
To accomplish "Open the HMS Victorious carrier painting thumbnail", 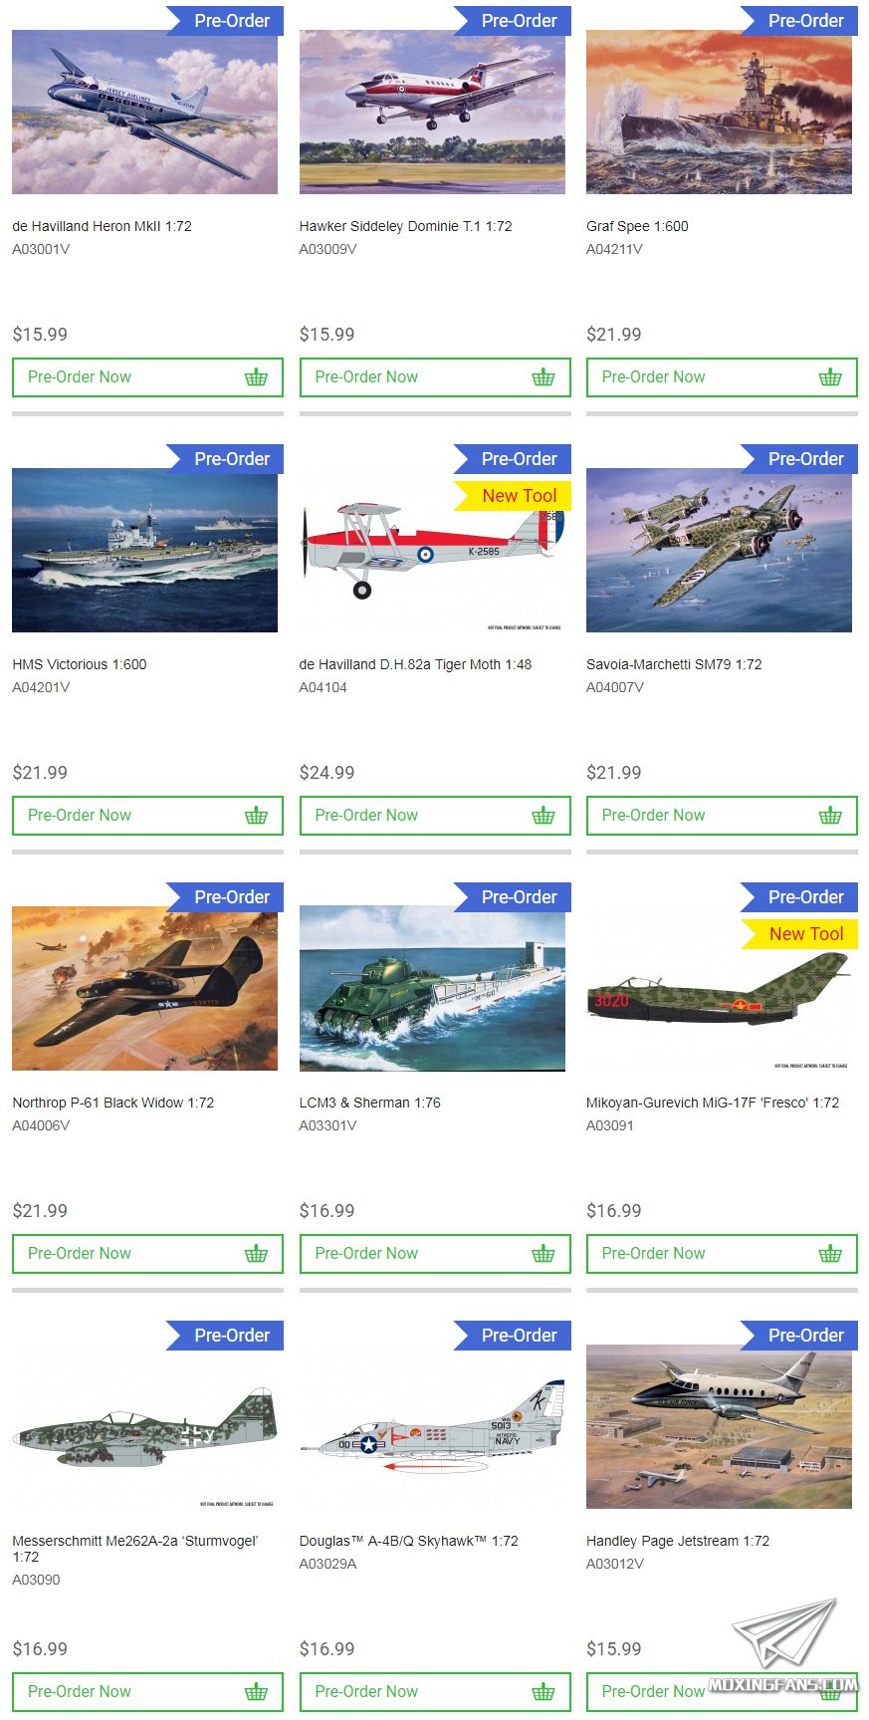I will click(144, 550).
